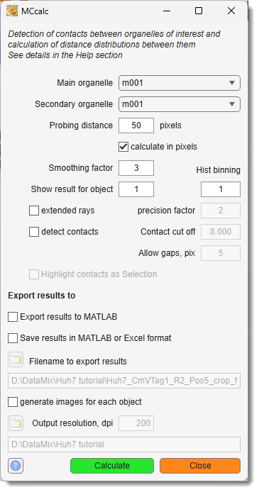
Task: Click the 'Hist binning' label
Action: coord(218,170)
